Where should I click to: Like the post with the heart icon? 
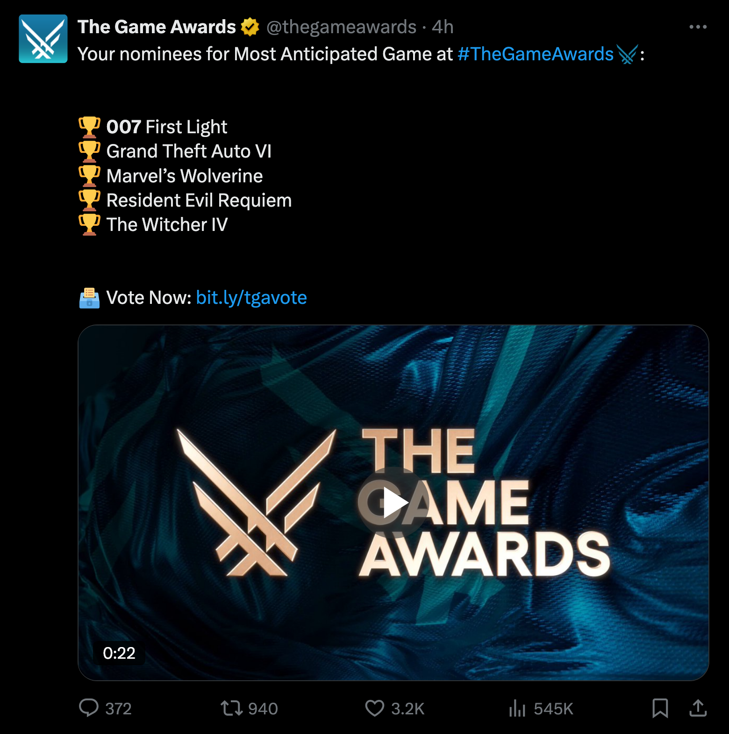[x=375, y=708]
